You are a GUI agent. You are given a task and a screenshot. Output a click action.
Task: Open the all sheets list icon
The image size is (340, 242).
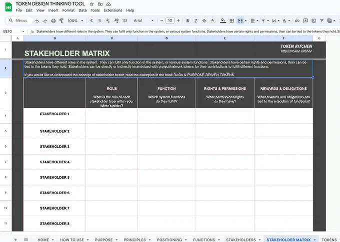pos(26,240)
